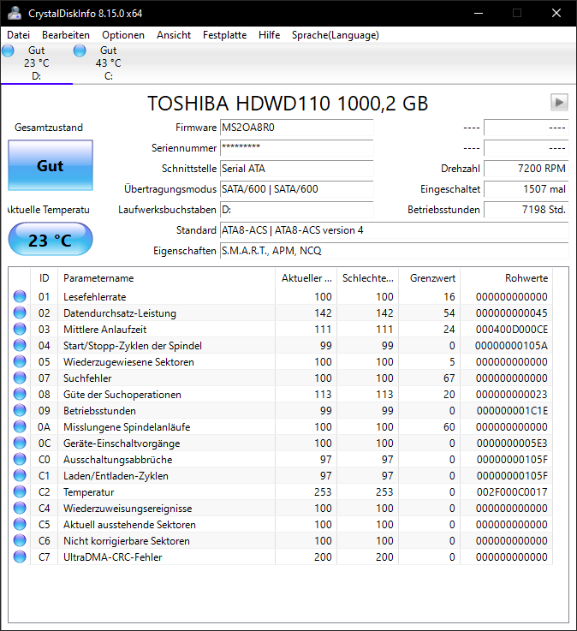Select the Temperatur parameter name
Image resolution: width=577 pixels, height=631 pixels.
coord(88,492)
